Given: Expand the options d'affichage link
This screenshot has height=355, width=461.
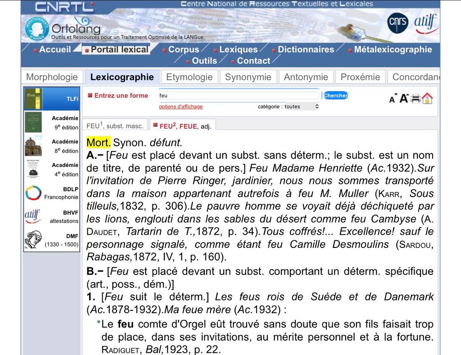Looking at the screenshot, I should point(181,107).
